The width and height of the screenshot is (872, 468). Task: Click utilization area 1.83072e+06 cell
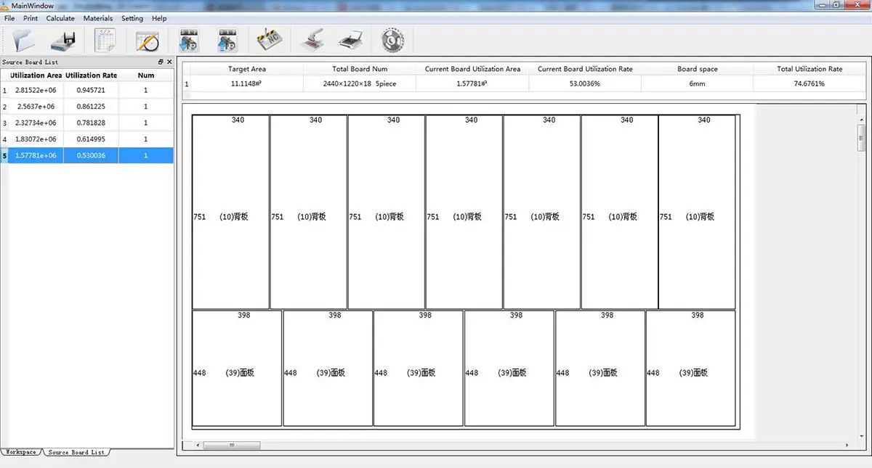(x=36, y=139)
